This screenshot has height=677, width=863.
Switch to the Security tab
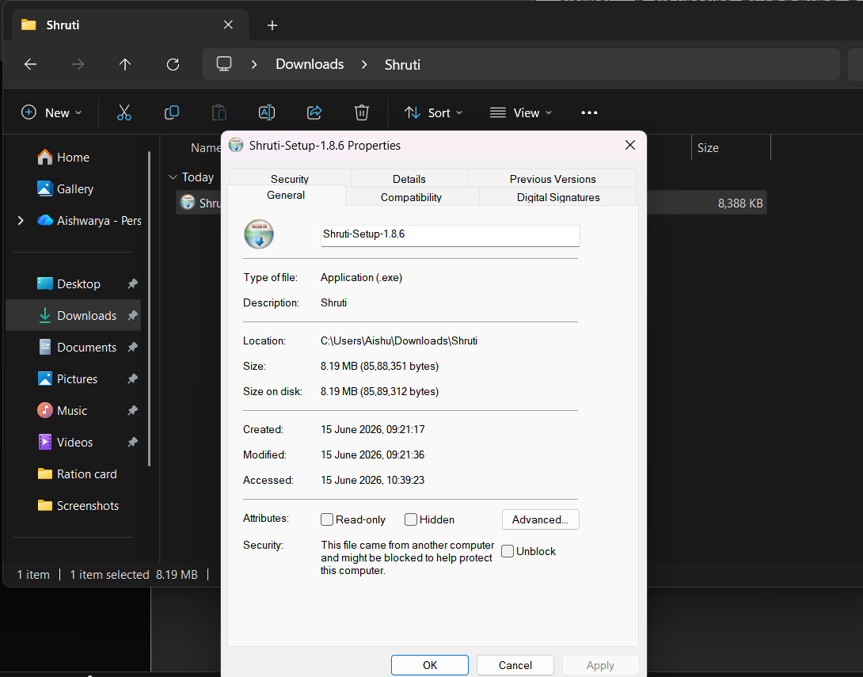[x=290, y=179]
